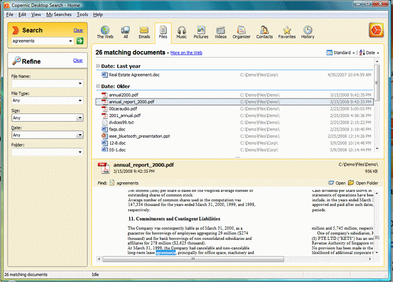Open the History category
Screen dimensions: 393x282
[308, 31]
